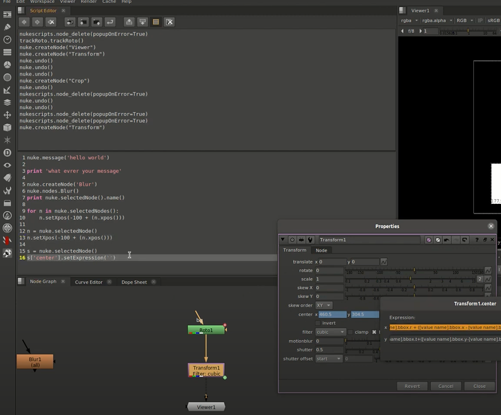Open the Deep nodes menu (D icon)

point(7,153)
